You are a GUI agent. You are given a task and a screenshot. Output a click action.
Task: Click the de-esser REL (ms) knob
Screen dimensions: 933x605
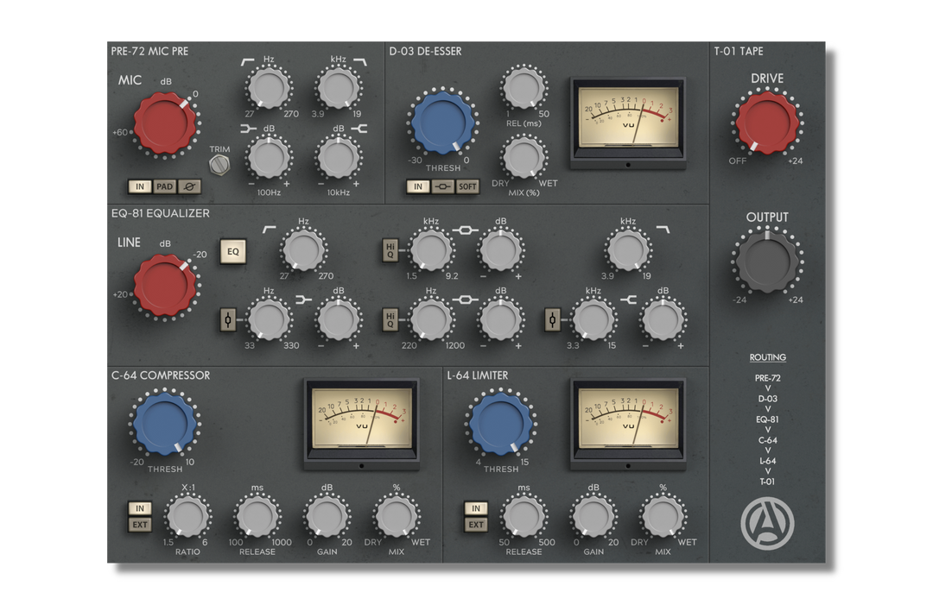[x=524, y=87]
